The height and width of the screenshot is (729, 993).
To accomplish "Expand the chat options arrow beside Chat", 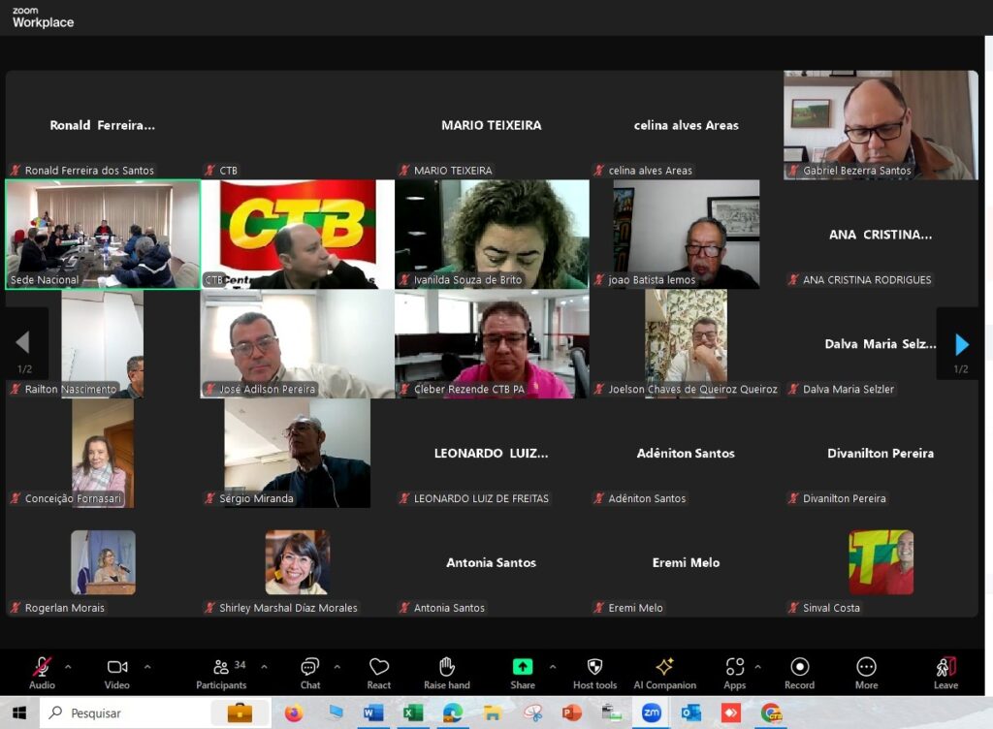I will click(336, 667).
